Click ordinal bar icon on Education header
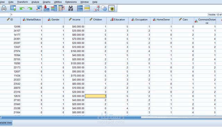This screenshot has height=127, width=222. pos(112,19)
